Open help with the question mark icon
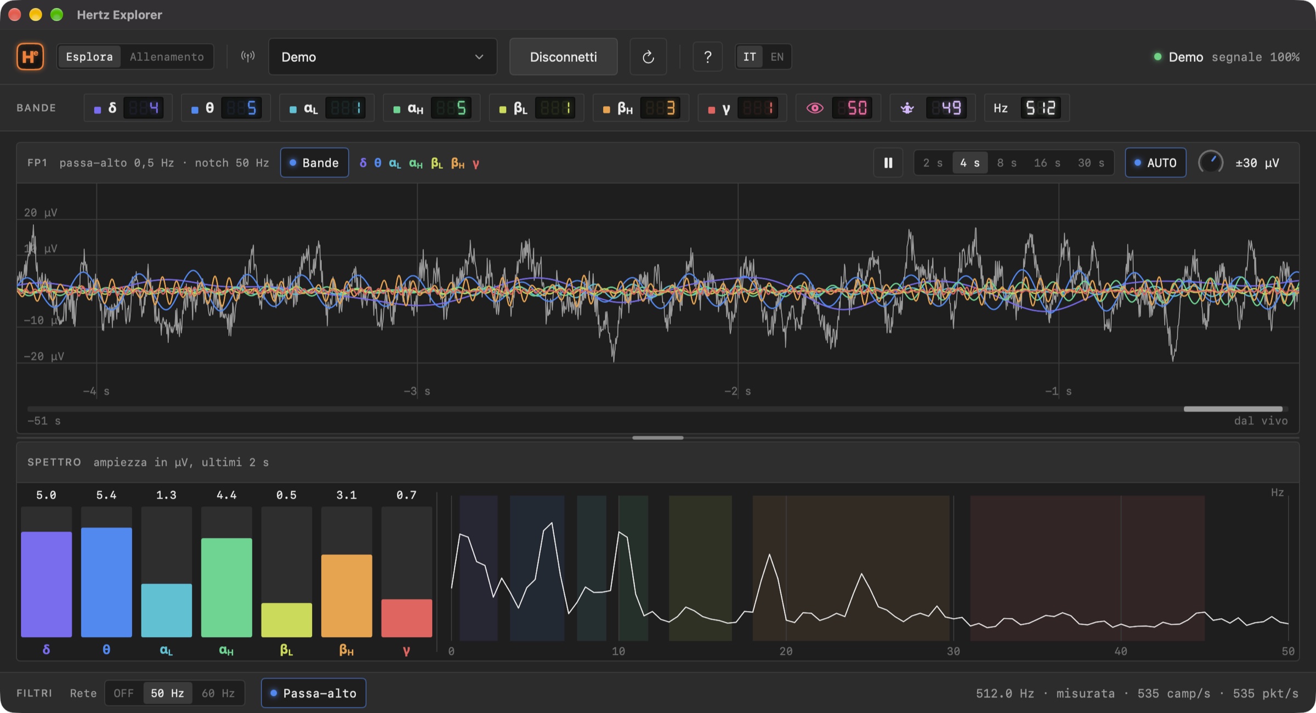 click(707, 56)
